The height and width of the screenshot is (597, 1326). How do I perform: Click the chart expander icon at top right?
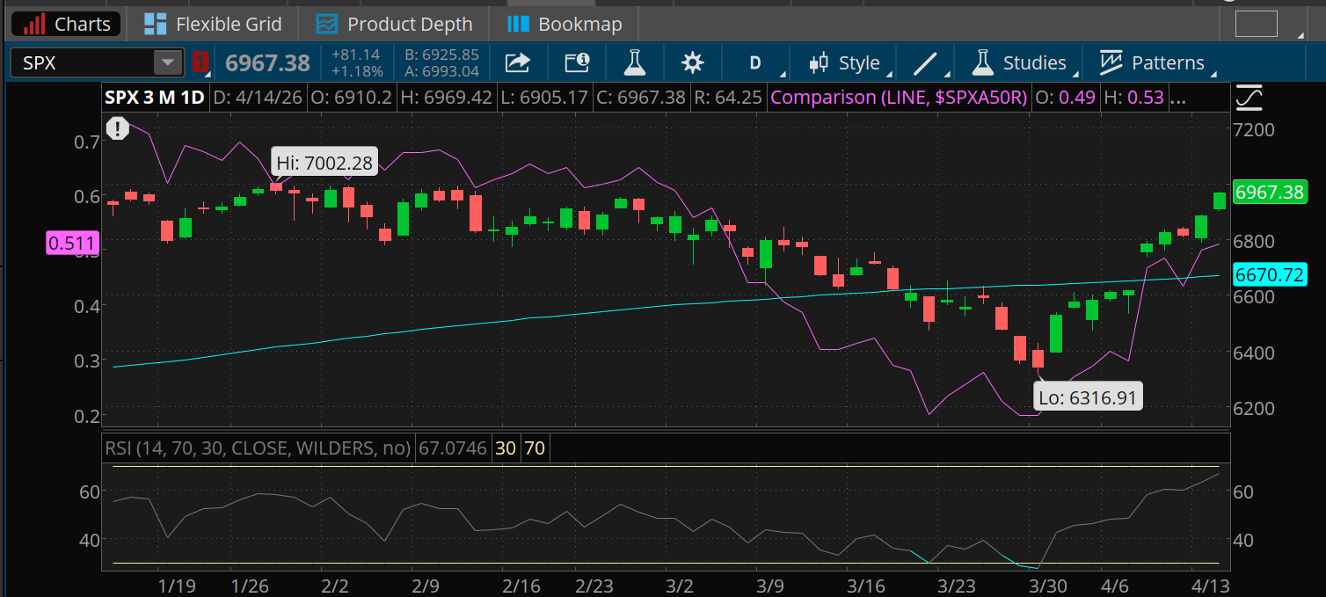pyautogui.click(x=1248, y=98)
